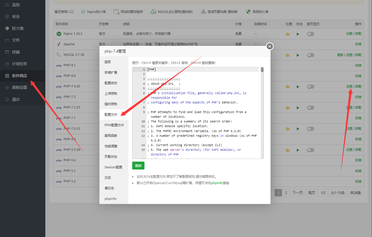
Task: Switch to the 超时限制 tab
Action: coord(114,104)
